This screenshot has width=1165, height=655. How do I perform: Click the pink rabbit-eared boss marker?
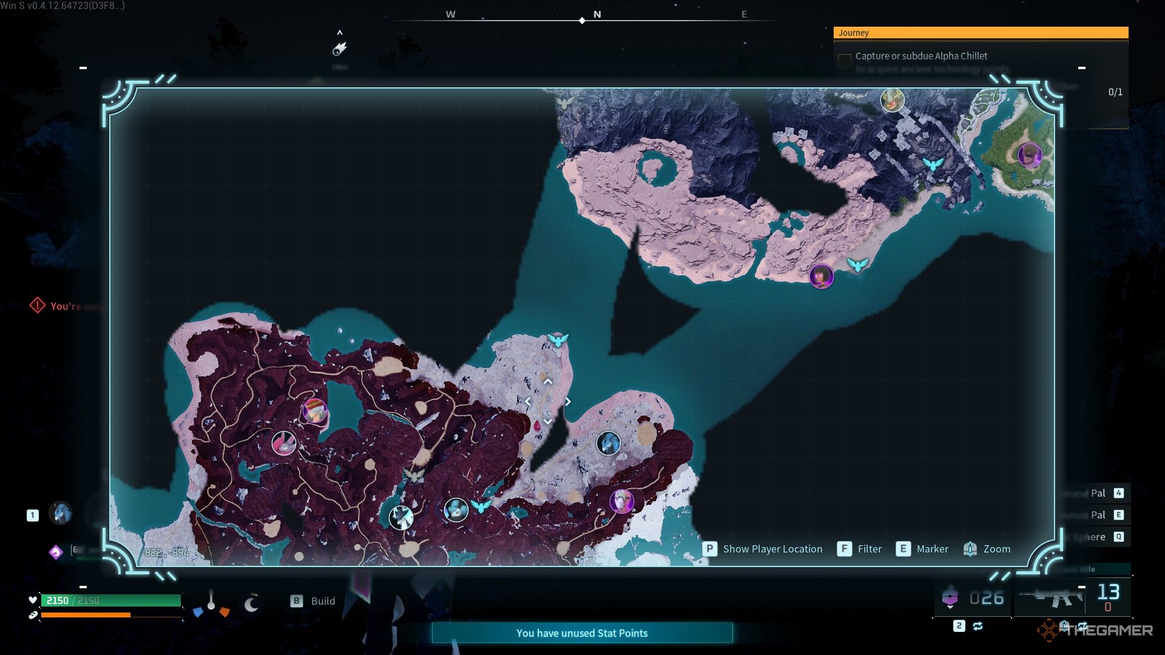click(283, 443)
